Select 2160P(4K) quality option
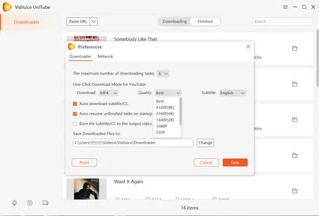Viewport: 319px width, 216px height. coord(165,114)
